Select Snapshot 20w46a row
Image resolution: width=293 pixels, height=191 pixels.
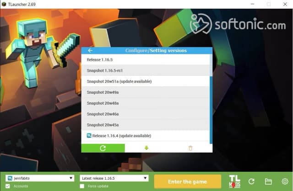pyautogui.click(x=146, y=114)
